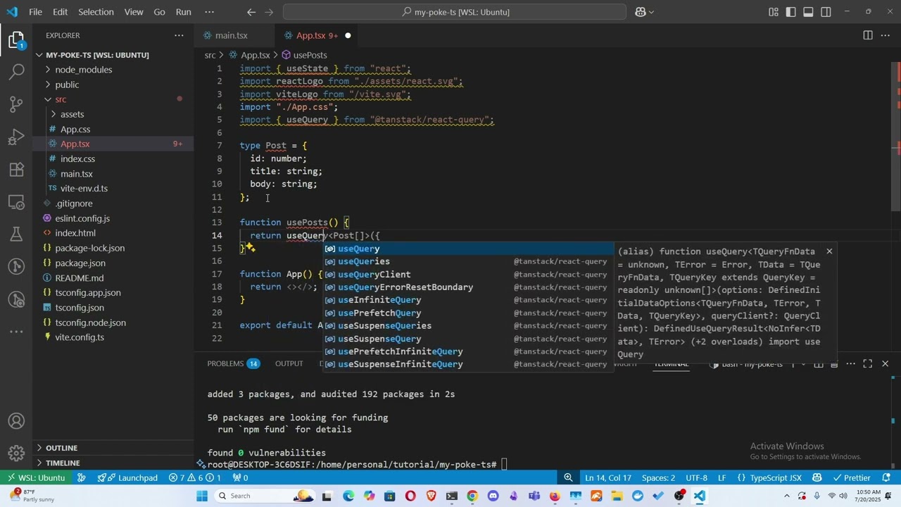The image size is (901, 507).
Task: Open the Edit menu
Action: coord(61,12)
